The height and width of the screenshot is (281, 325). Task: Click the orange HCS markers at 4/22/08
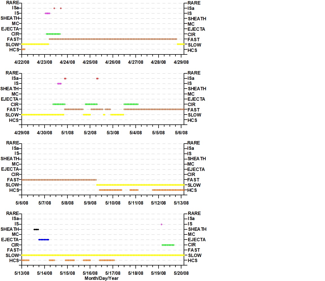coord(23,49)
